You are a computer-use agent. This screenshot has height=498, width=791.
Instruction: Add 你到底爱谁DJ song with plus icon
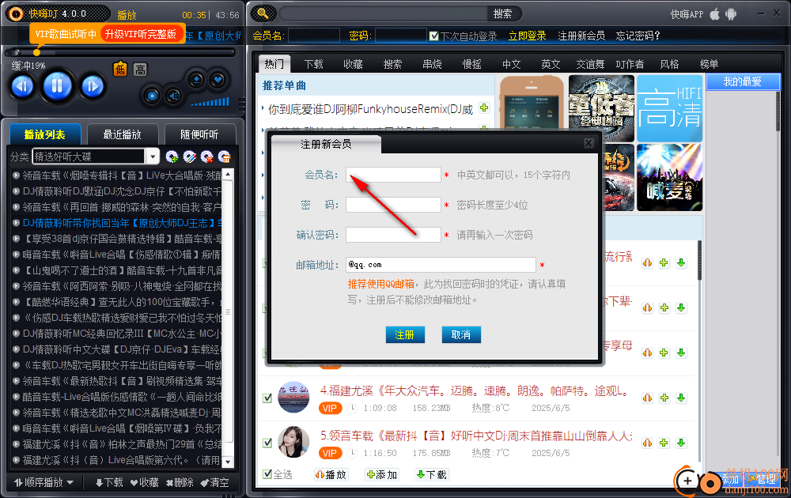(x=484, y=108)
